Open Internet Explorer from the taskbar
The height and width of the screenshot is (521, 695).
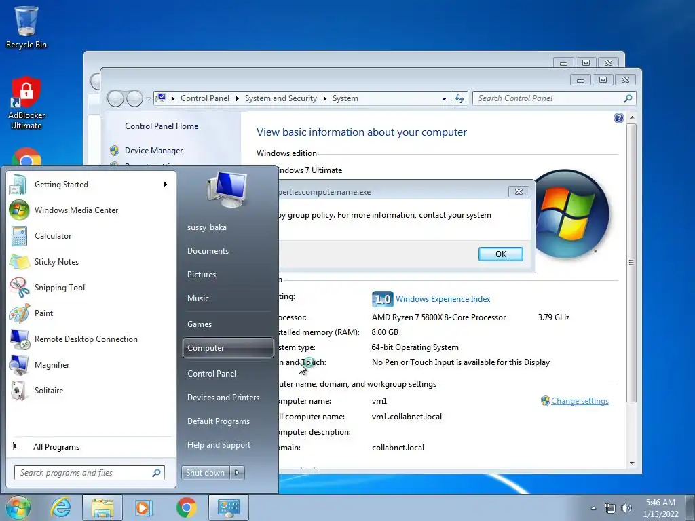(x=60, y=507)
